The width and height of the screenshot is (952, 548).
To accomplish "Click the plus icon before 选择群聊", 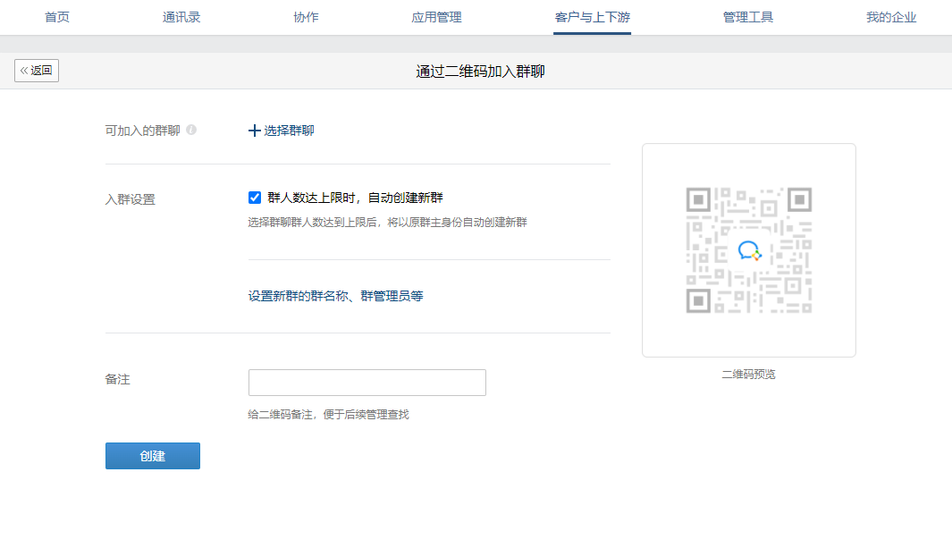I will [255, 131].
